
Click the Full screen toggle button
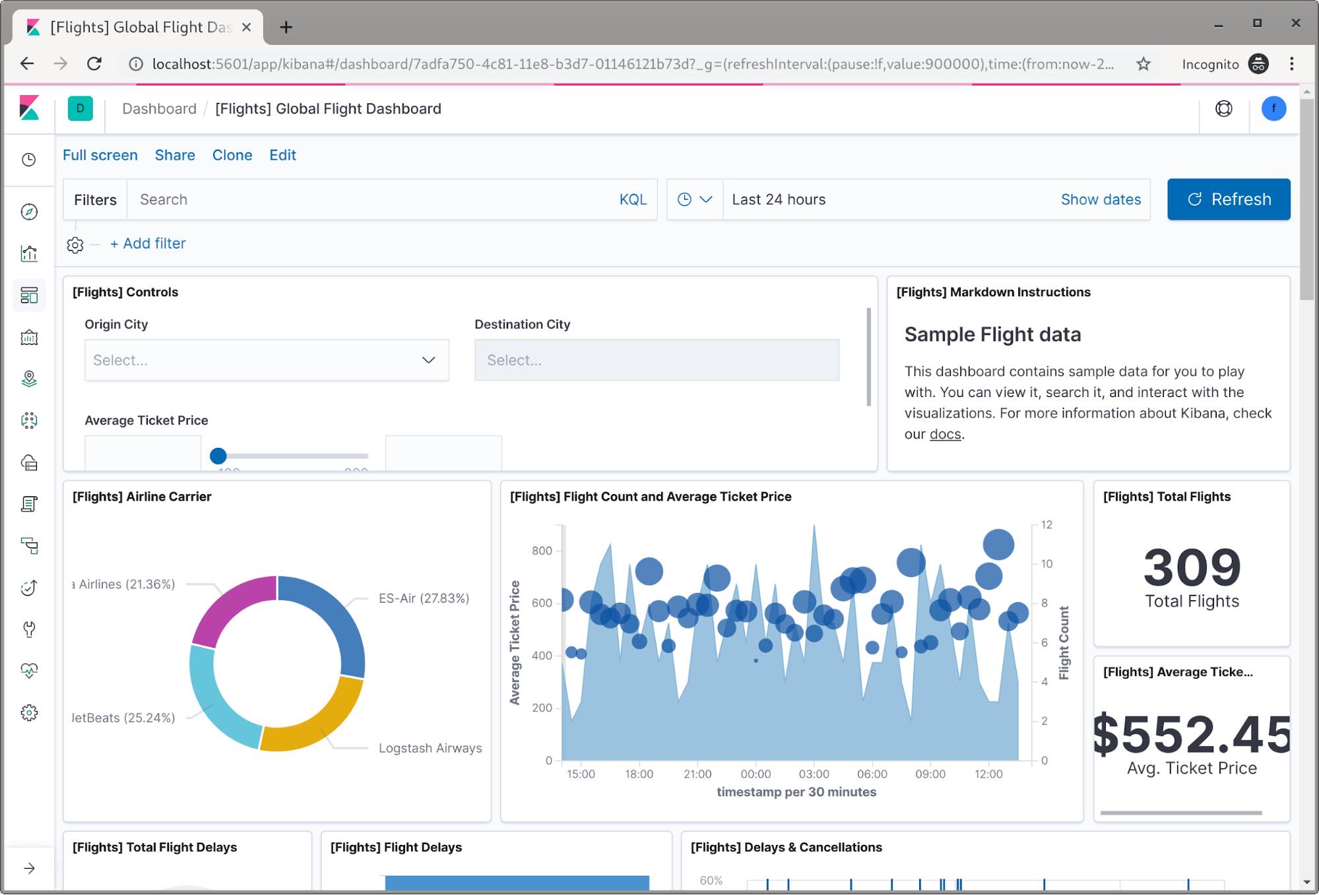pos(101,155)
